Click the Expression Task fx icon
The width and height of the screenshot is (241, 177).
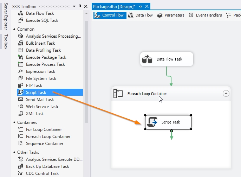coord(21,71)
